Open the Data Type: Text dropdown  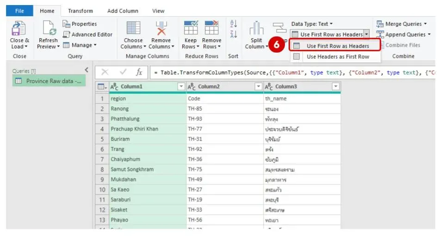(x=312, y=24)
